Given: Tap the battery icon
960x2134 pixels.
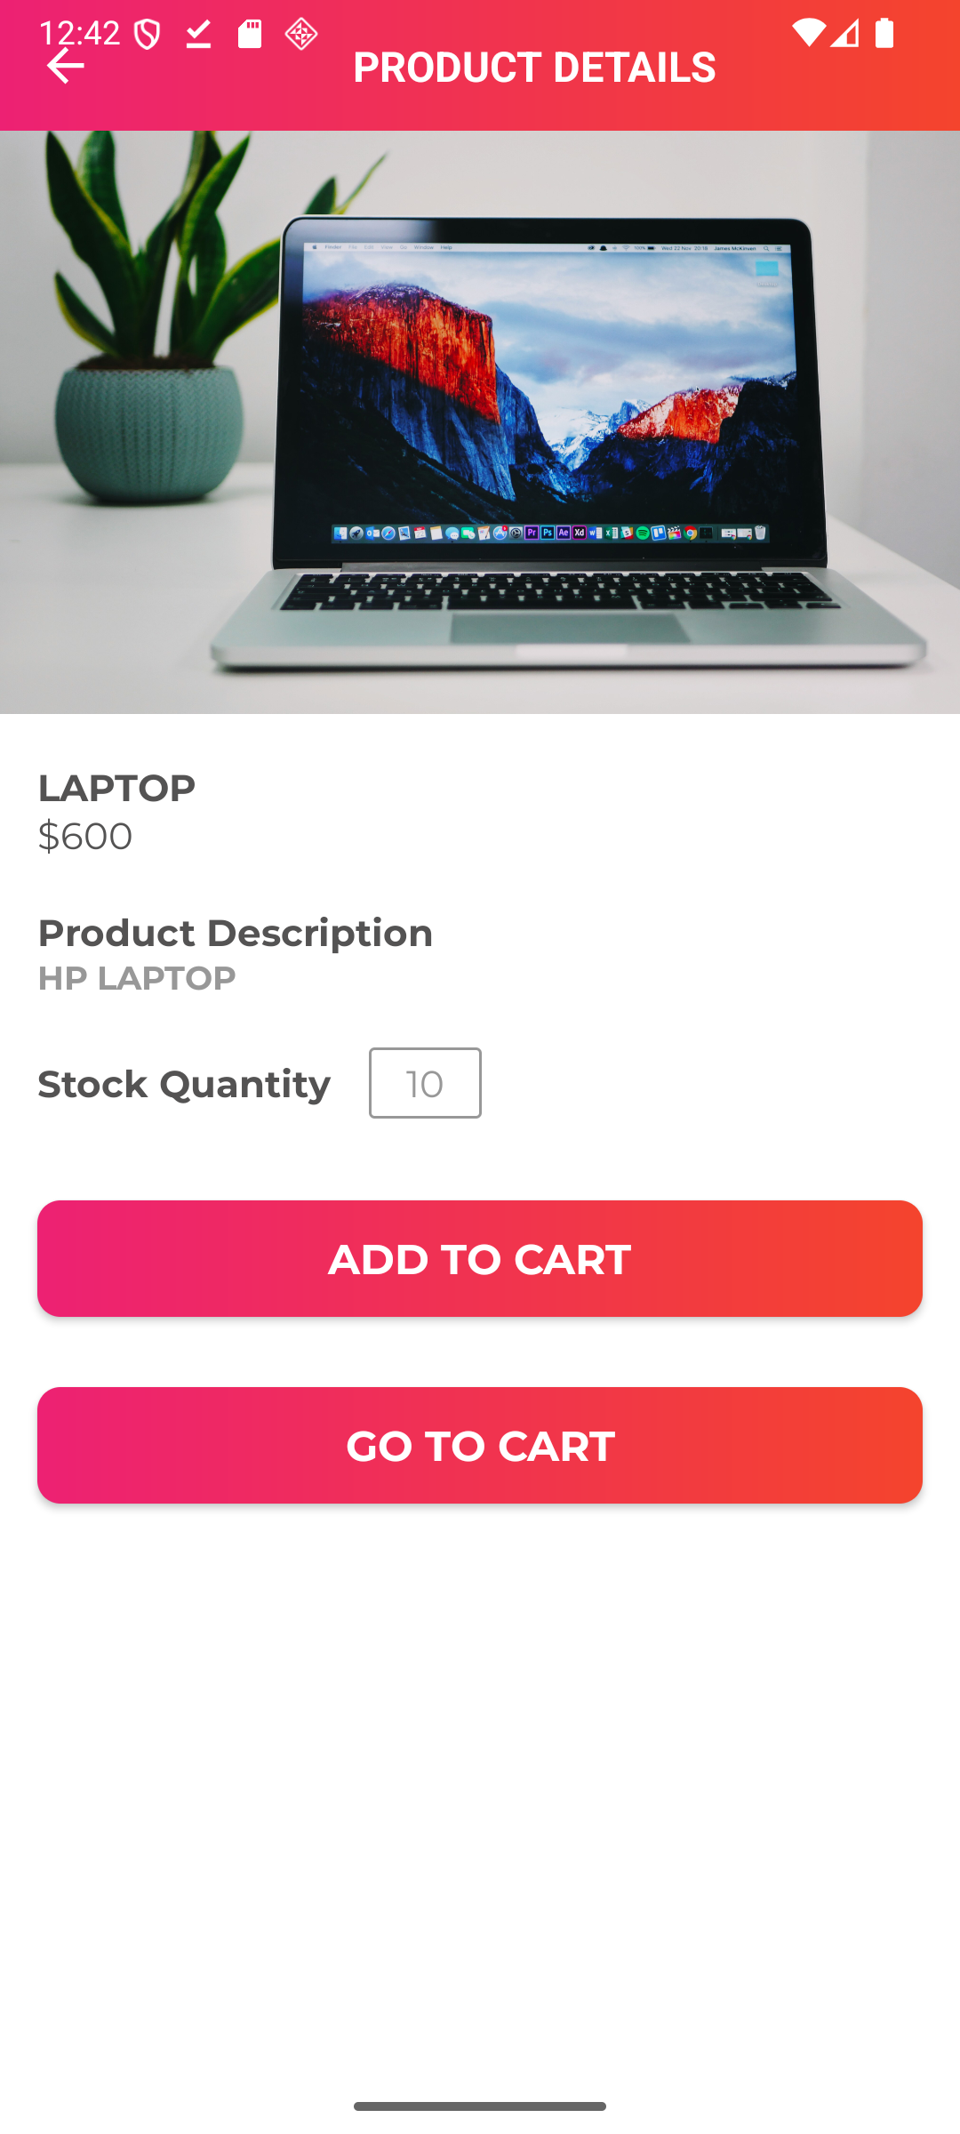Looking at the screenshot, I should coord(884,34).
